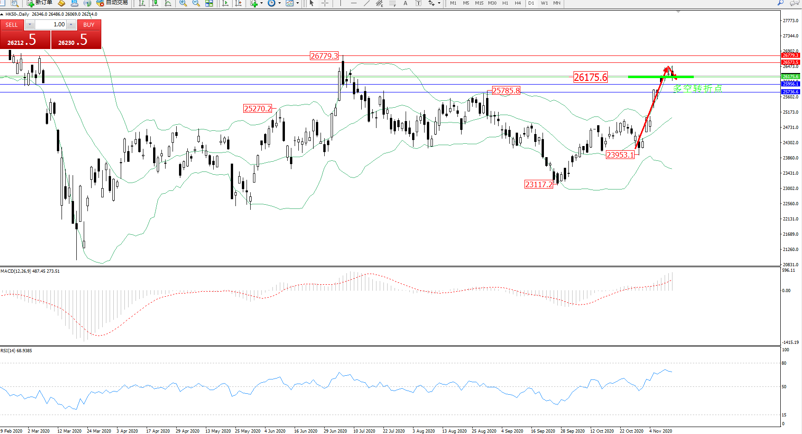Expand the periodicity clock dropdown
Viewport: 802px width, 434px height.
pos(279,3)
